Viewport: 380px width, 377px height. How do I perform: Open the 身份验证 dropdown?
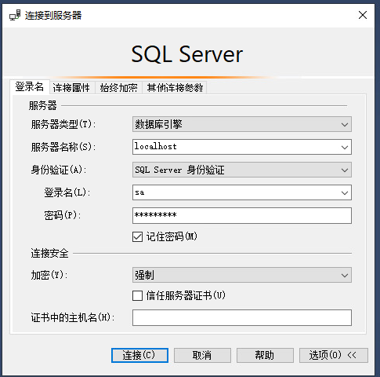click(x=242, y=170)
